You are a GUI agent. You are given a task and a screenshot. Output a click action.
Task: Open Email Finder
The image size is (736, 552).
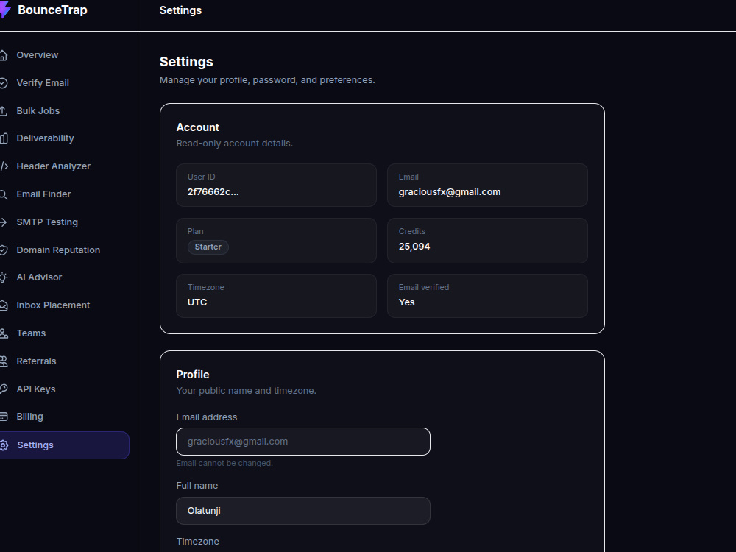(x=43, y=194)
